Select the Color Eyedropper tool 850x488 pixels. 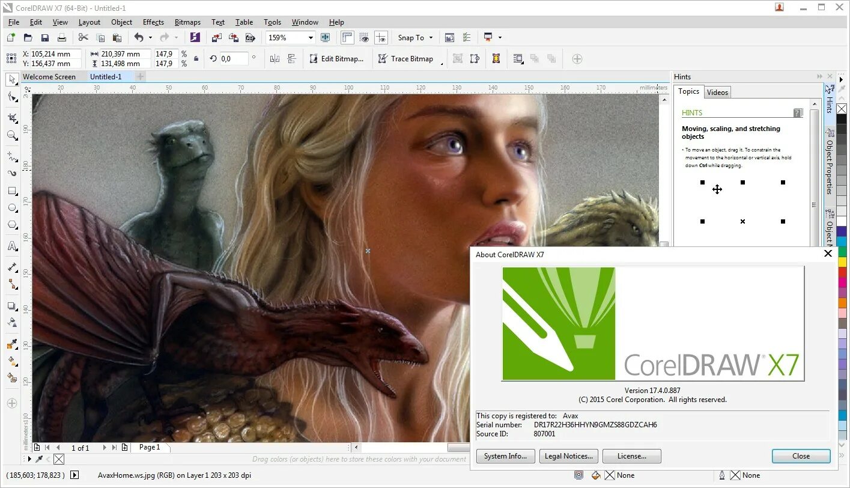click(x=12, y=344)
